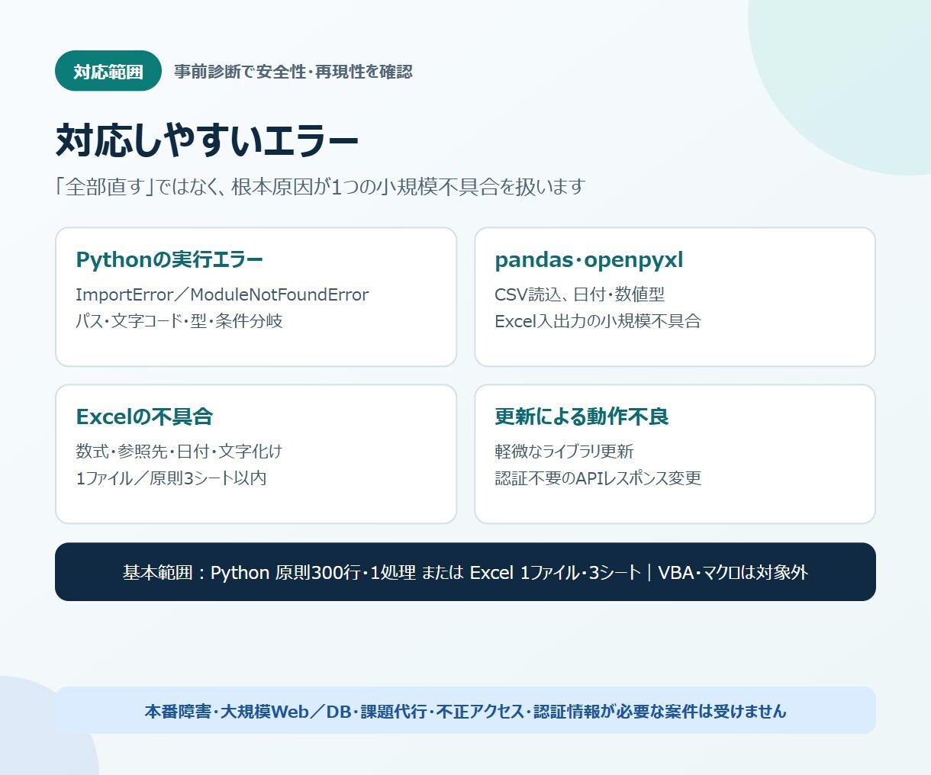Click the pandas・openpyxl card title

(589, 260)
